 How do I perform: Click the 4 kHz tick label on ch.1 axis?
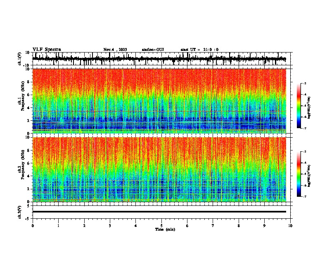pos(29,108)
